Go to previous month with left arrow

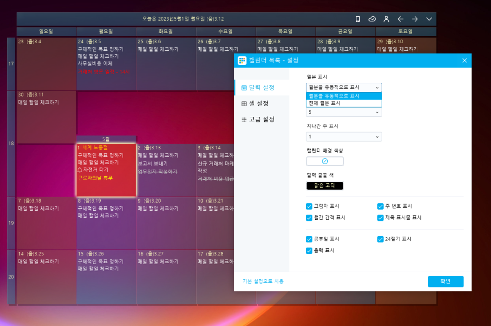coord(401,19)
